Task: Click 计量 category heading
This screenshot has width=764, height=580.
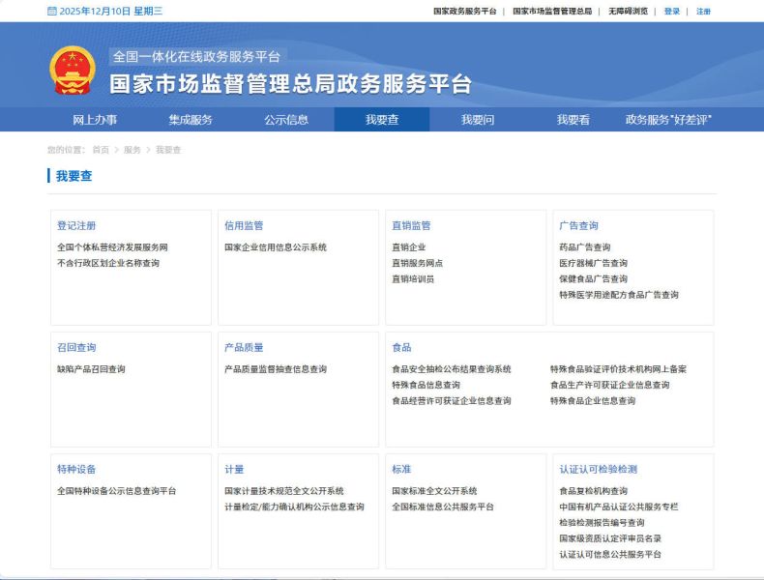Action: point(234,469)
